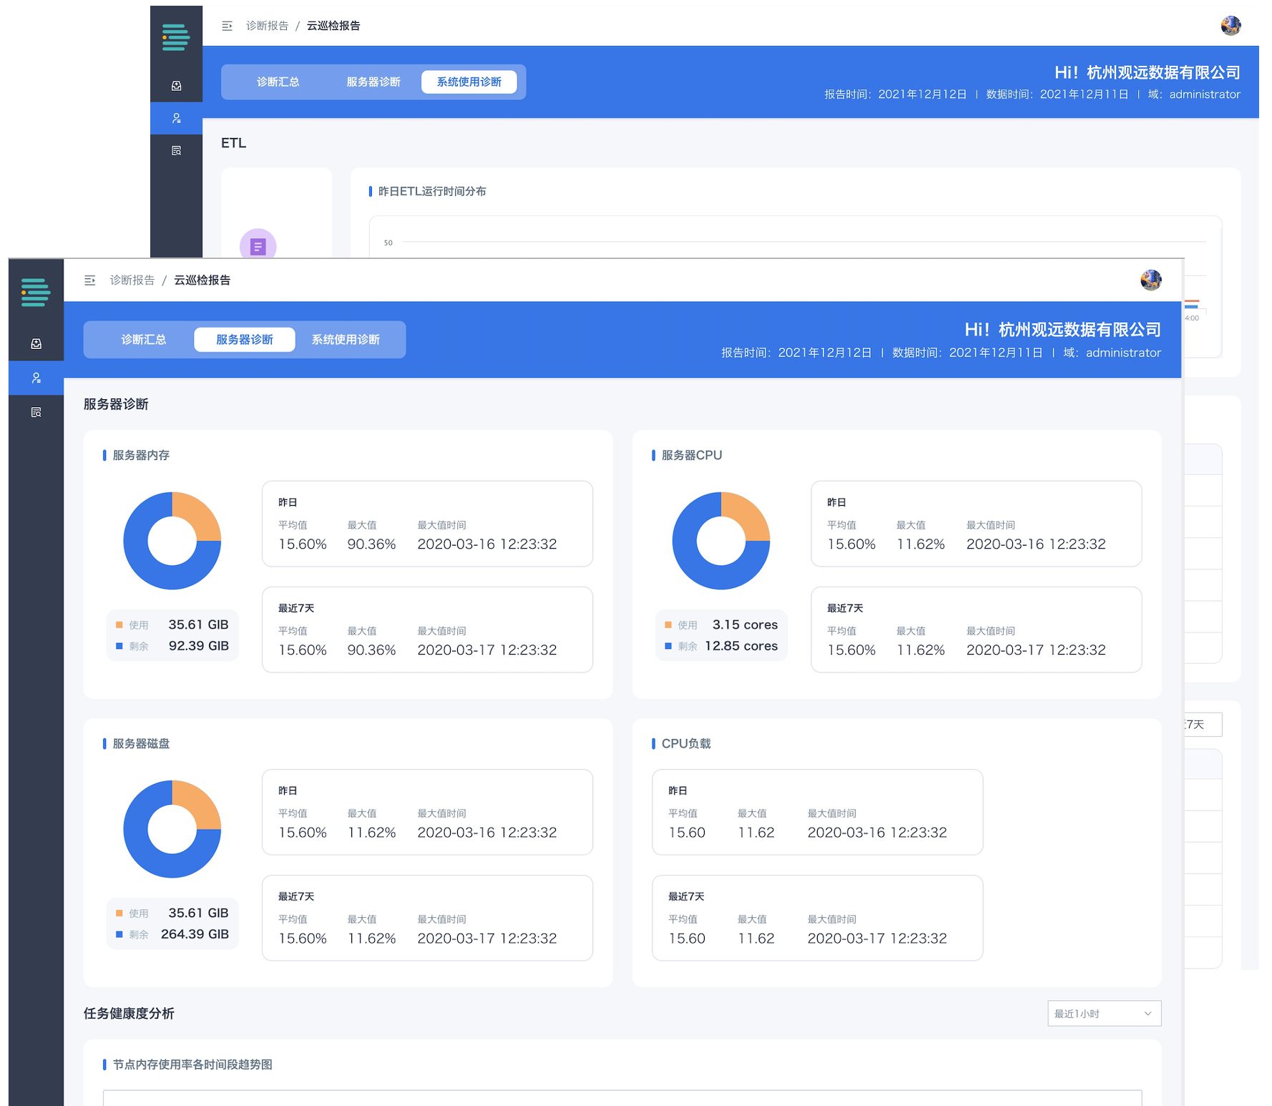Switch to 诊断汇总 tab in back window
The image size is (1272, 1106).
pyautogui.click(x=278, y=82)
